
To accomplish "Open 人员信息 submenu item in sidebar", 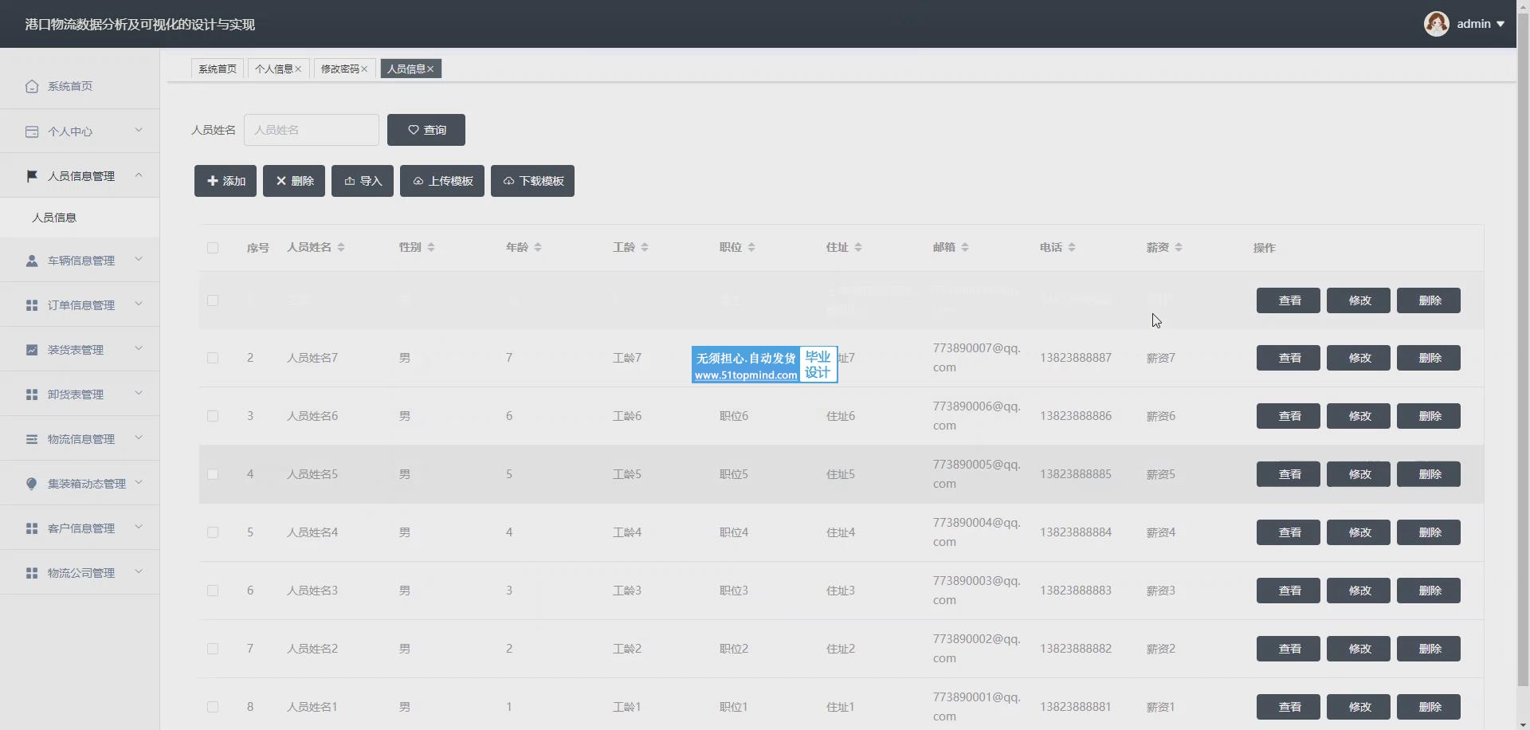I will [x=80, y=218].
